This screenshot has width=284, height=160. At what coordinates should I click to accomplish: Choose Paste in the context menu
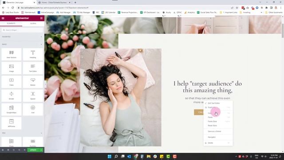(218, 117)
